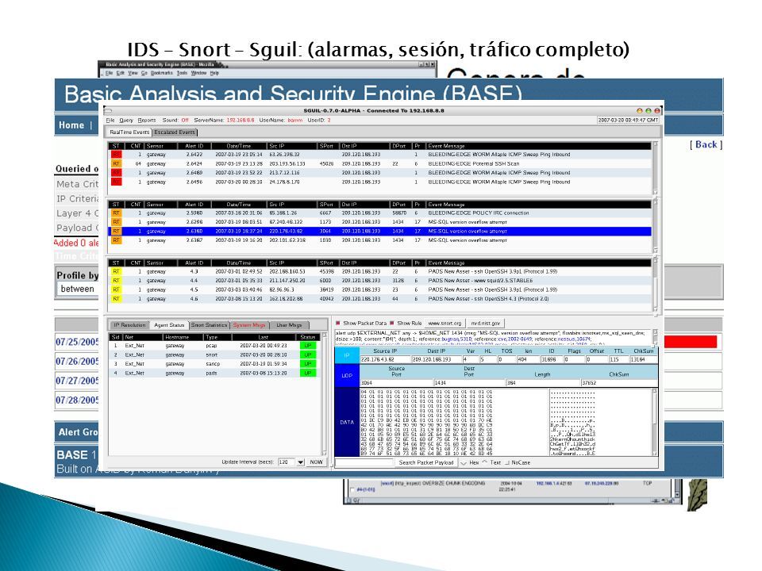Screen dimensions: 762x571
Task: Switch to the RealTime Events tab
Action: pyautogui.click(x=129, y=132)
